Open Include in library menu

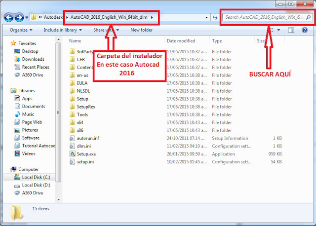pos(63,30)
